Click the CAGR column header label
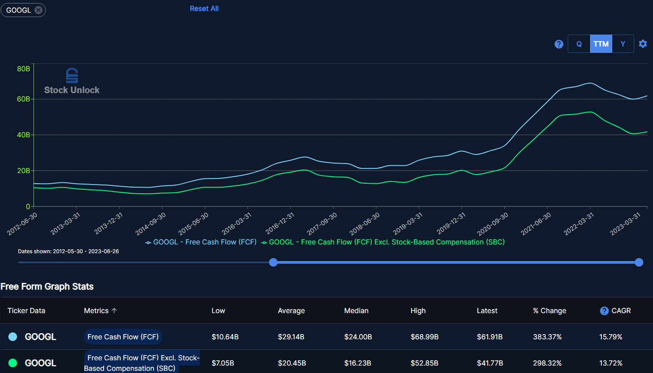 621,310
